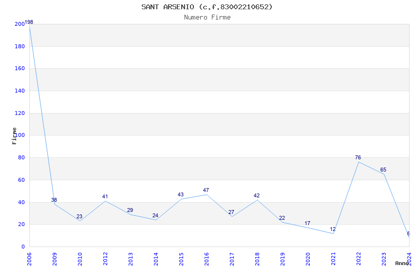Screen dimensions: 414x268
Task: Click the data label 198
Action: (x=29, y=22)
